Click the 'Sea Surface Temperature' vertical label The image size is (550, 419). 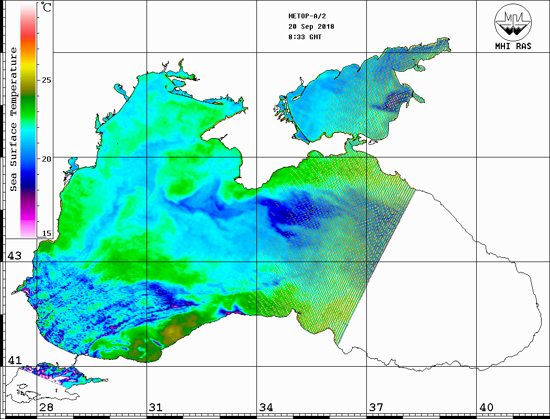pos(14,120)
